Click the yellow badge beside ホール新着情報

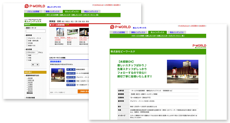67,25
